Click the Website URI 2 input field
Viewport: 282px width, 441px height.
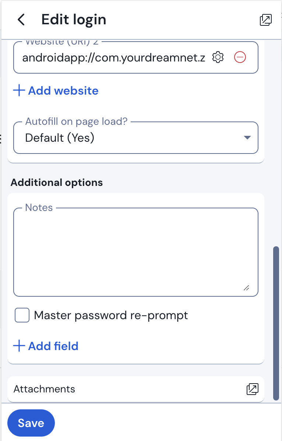pyautogui.click(x=110, y=57)
